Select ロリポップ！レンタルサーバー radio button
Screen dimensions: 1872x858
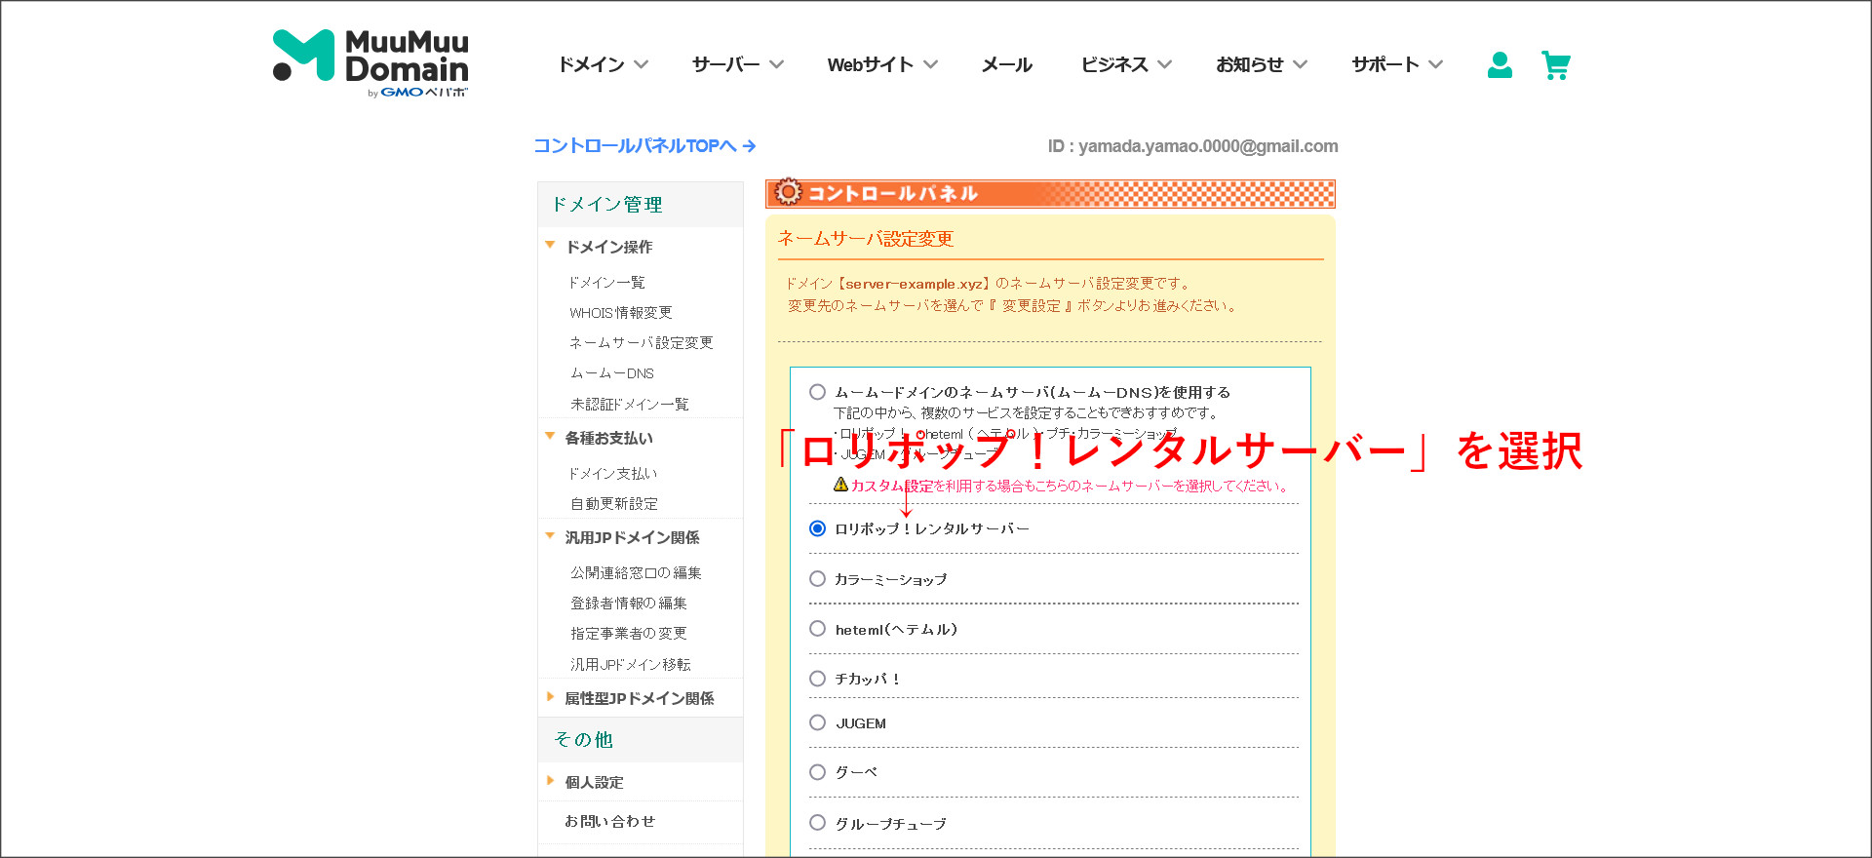(x=817, y=528)
